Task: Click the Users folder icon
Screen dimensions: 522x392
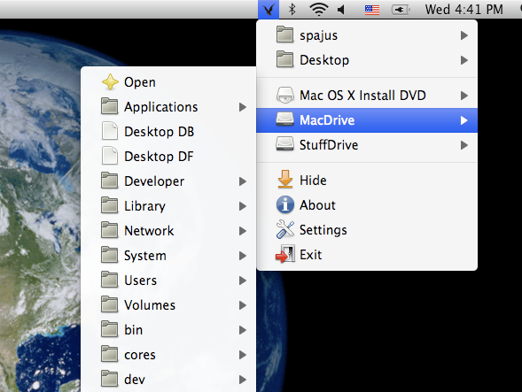Action: point(110,280)
